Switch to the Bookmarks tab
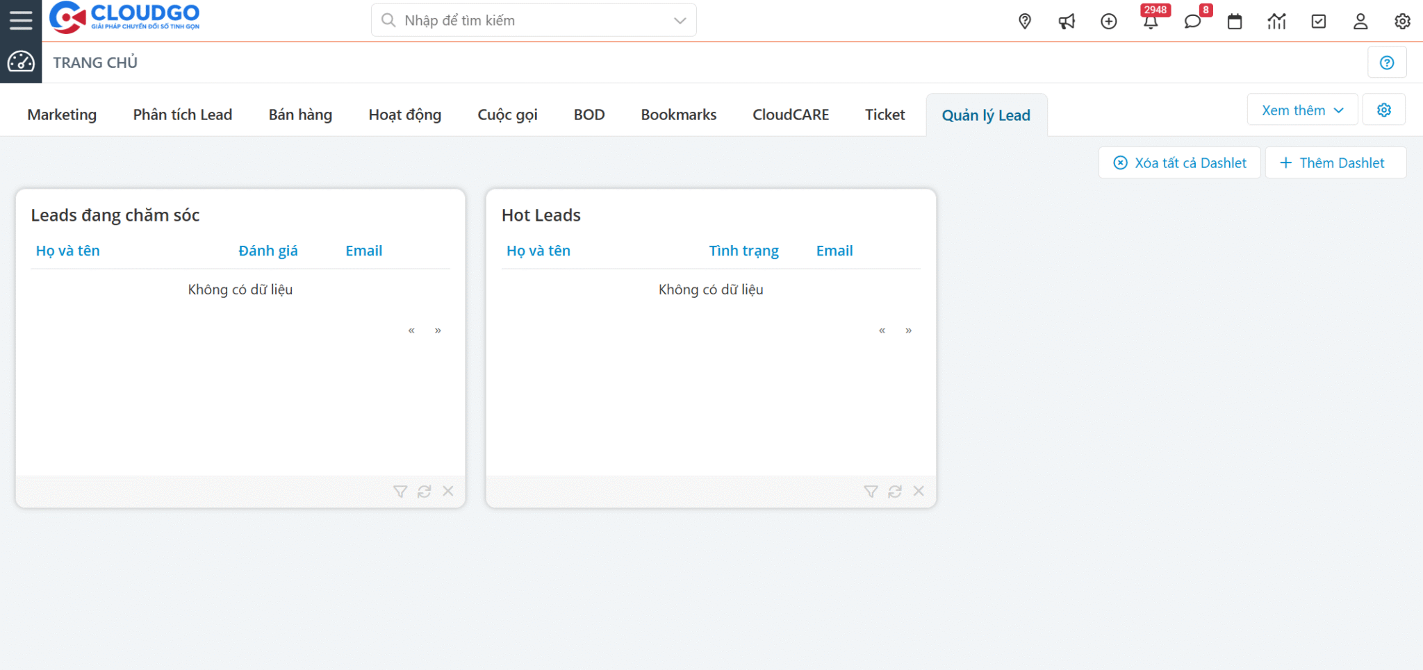 click(x=679, y=115)
